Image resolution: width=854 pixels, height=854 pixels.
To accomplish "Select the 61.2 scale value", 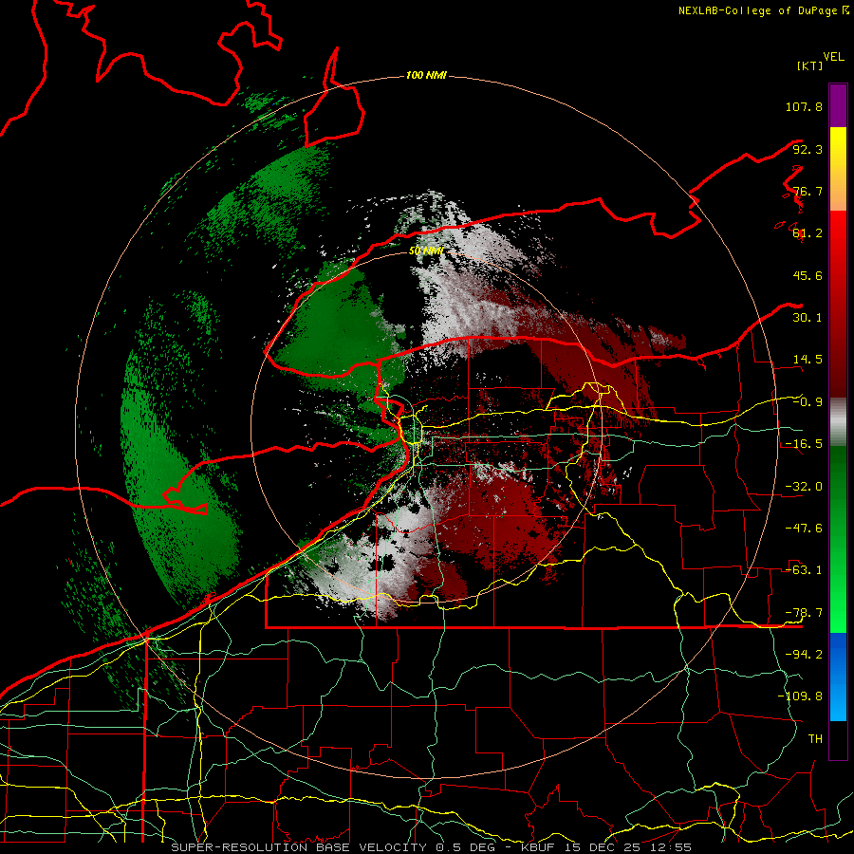I will point(808,233).
